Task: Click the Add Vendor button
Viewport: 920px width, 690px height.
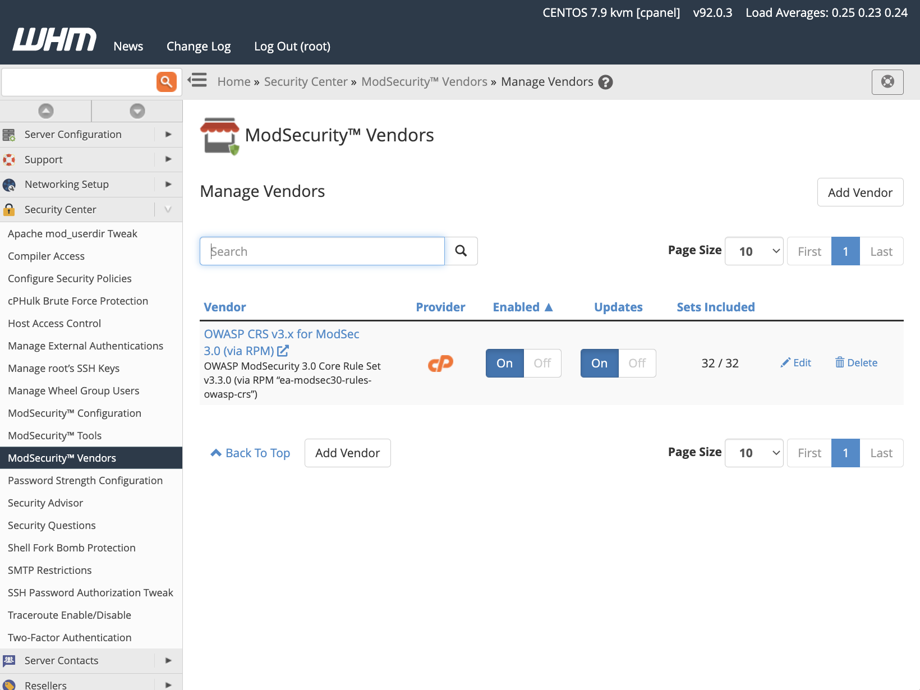Action: coord(860,192)
